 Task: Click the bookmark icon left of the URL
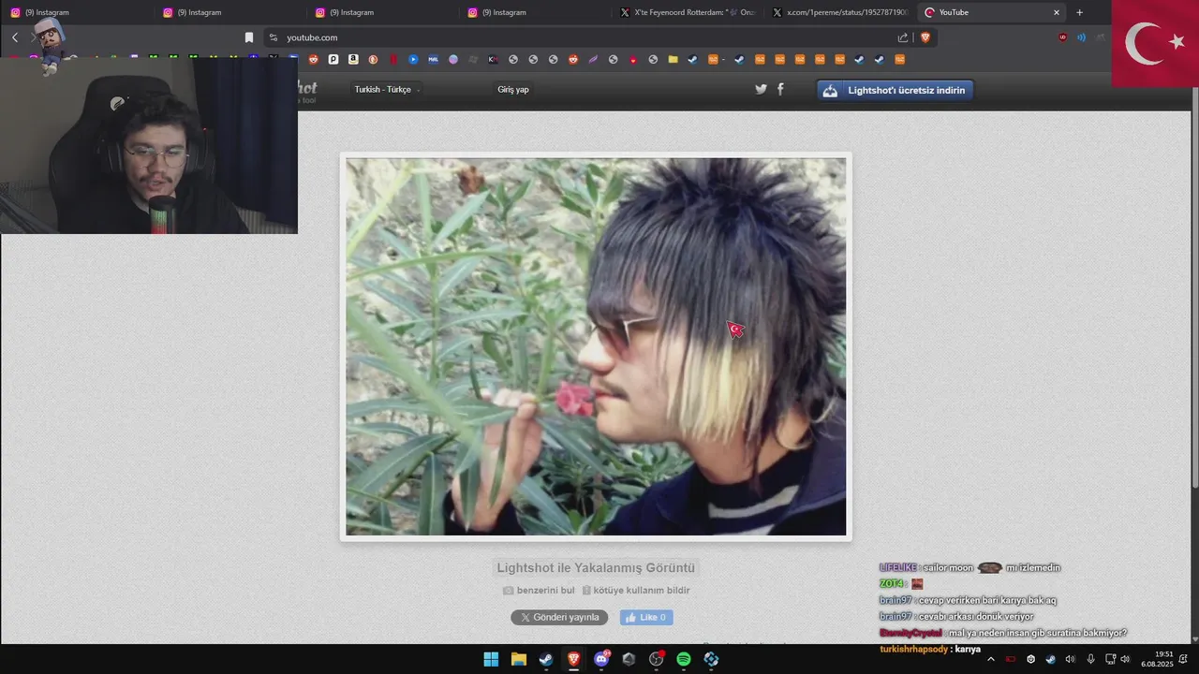[x=249, y=37]
